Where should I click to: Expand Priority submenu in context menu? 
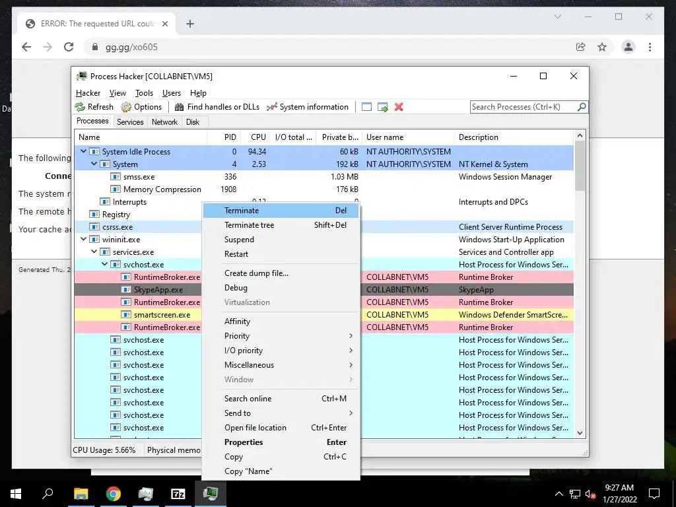click(x=281, y=336)
